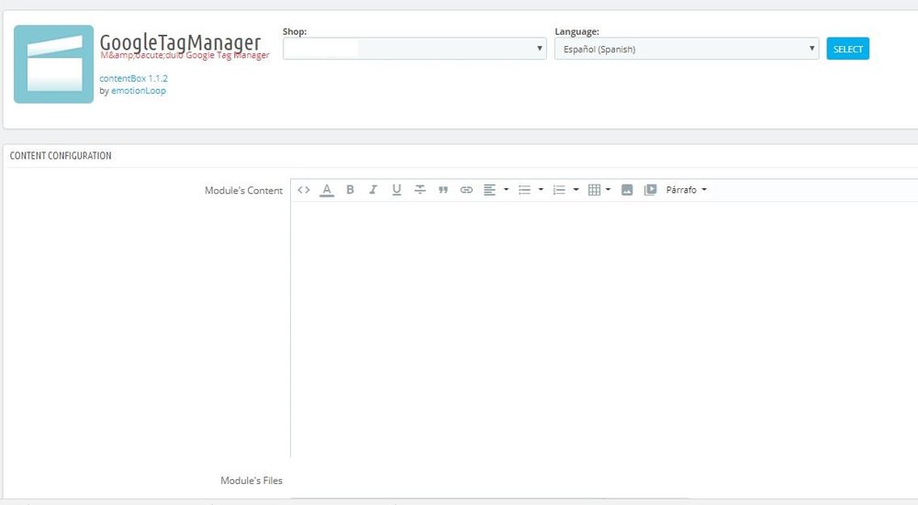Apply italic formatting
This screenshot has height=505, width=918.
pos(373,190)
